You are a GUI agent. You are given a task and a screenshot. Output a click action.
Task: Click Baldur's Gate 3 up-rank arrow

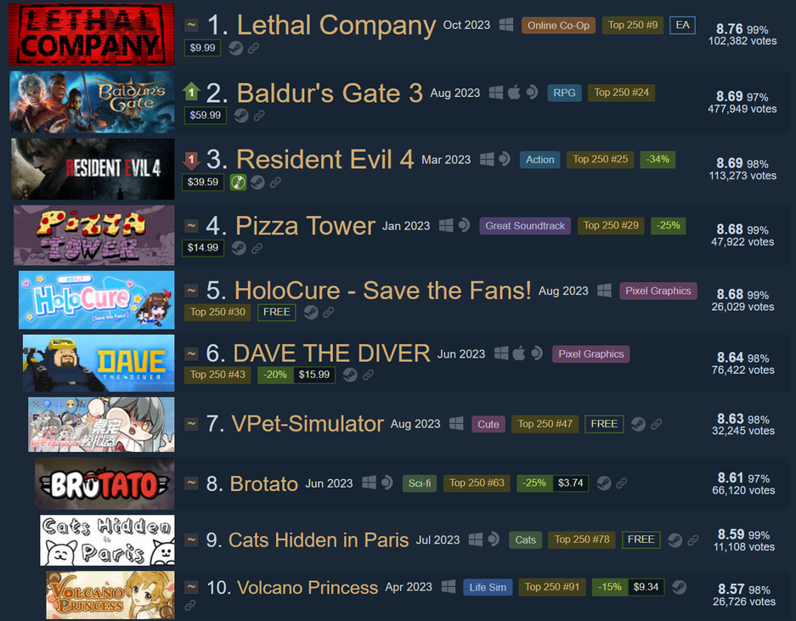tap(191, 92)
